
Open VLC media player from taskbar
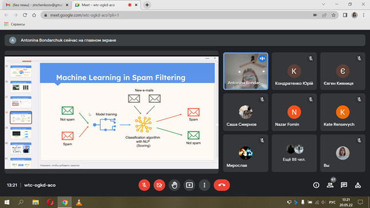tap(79, 202)
